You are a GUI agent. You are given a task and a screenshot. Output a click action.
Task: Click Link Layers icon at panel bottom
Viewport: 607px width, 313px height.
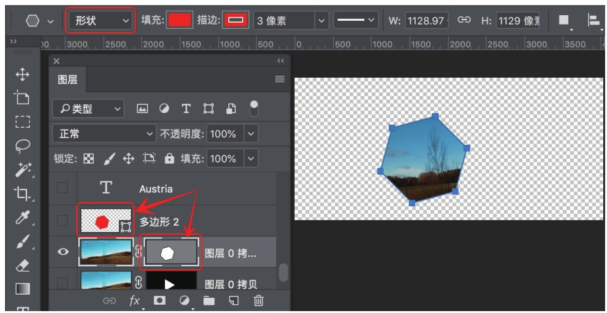coord(109,300)
